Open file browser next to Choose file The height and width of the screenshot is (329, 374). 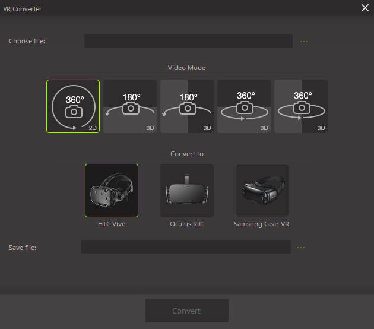(x=304, y=41)
